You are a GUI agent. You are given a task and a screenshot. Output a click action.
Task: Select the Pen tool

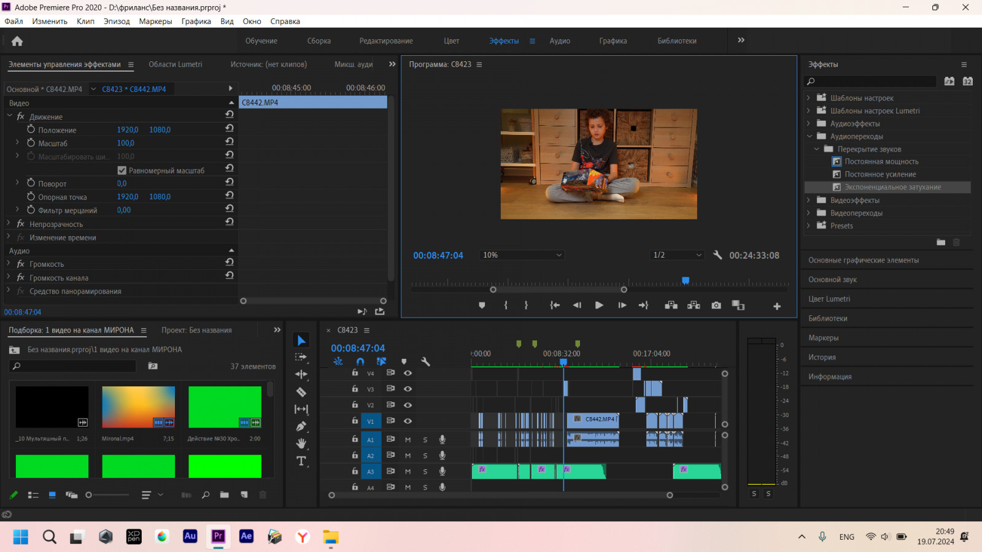coord(301,426)
